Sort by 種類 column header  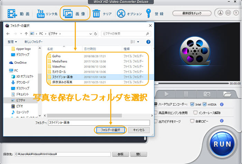coord(127,49)
